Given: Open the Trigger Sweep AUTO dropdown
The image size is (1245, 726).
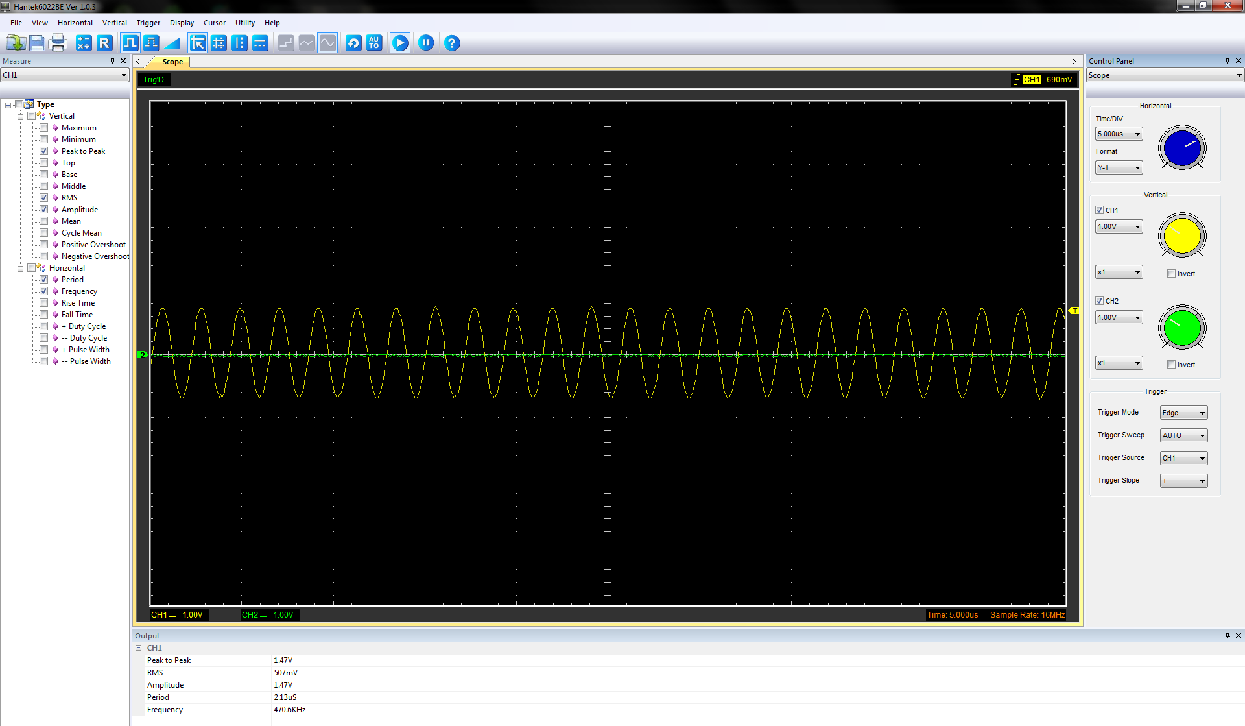Looking at the screenshot, I should [1184, 436].
